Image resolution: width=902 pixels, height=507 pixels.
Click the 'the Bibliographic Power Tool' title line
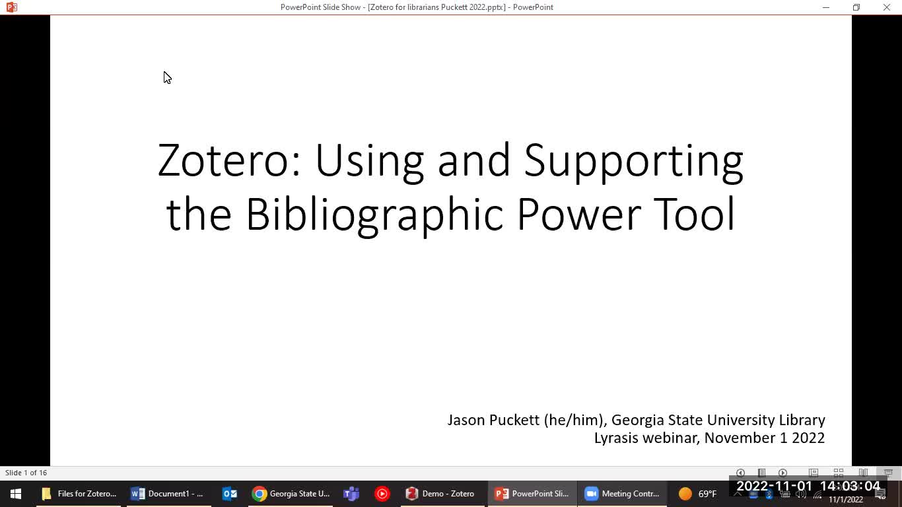[x=450, y=214]
